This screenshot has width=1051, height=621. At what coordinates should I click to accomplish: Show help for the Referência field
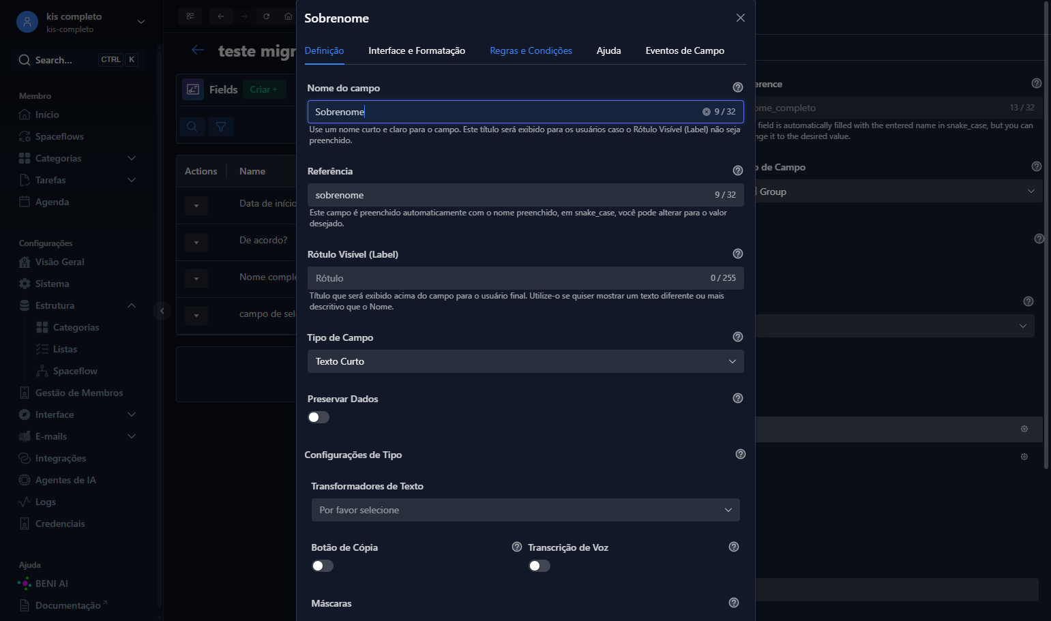(x=737, y=170)
